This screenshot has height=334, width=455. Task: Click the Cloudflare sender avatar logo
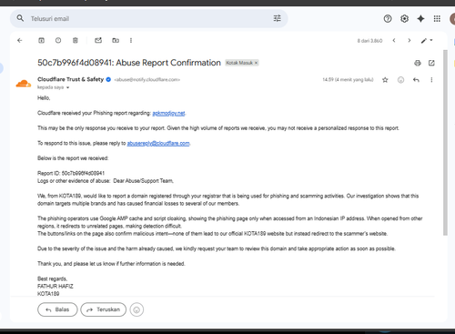(x=24, y=84)
